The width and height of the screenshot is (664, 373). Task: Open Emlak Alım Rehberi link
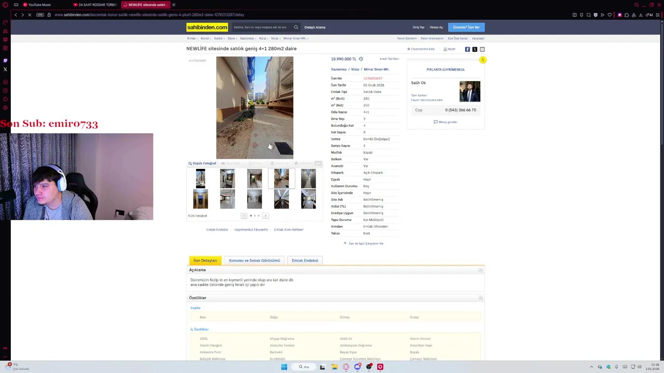tap(288, 229)
